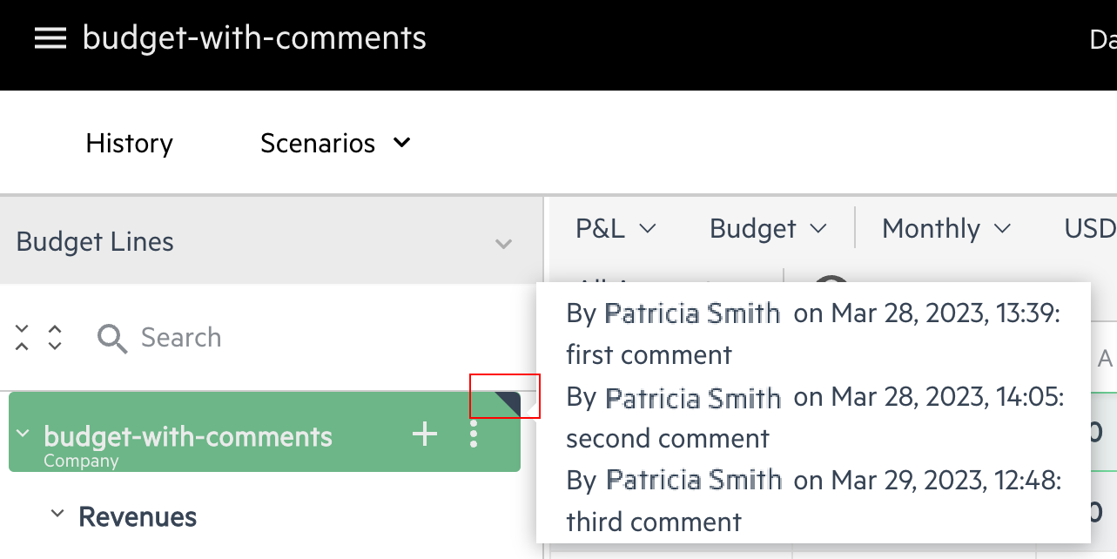Screen dimensions: 1117x559
Task: Open the hamburger navigation menu
Action: coord(50,38)
